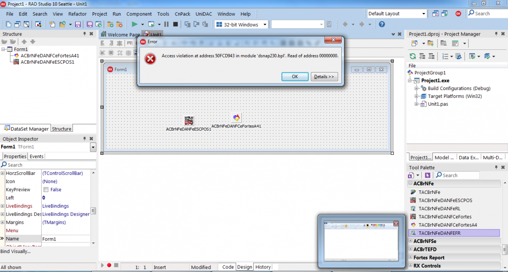The height and width of the screenshot is (272, 508).
Task: Click the Run Without Debugging icon
Action: point(151,24)
